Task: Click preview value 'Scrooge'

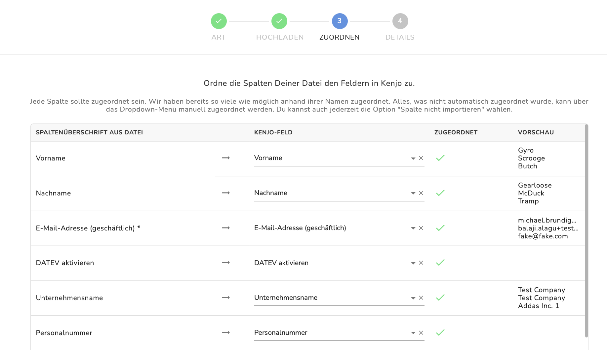Action: pyautogui.click(x=531, y=158)
